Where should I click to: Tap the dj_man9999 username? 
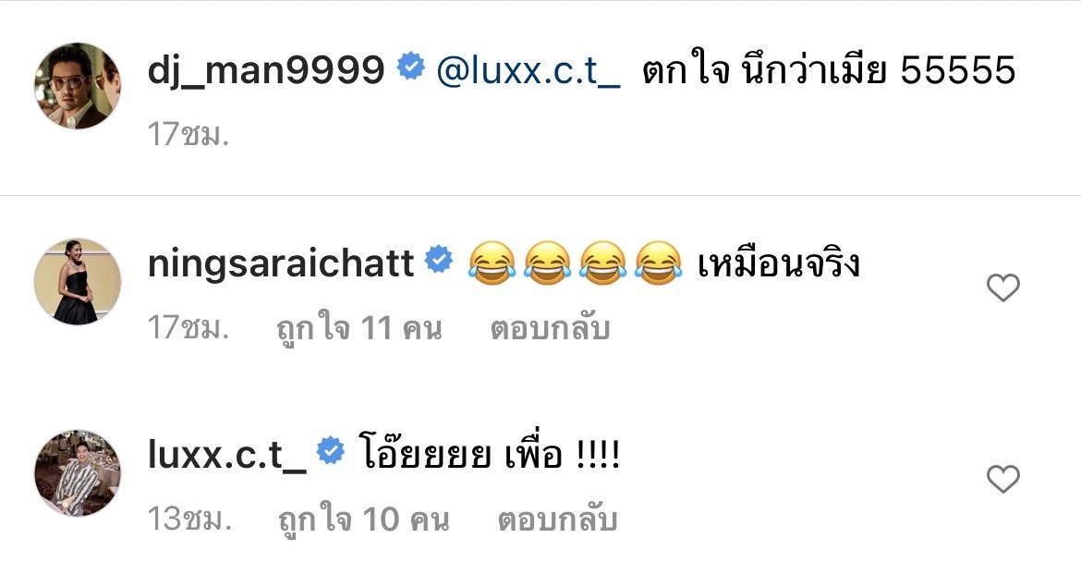pyautogui.click(x=266, y=69)
